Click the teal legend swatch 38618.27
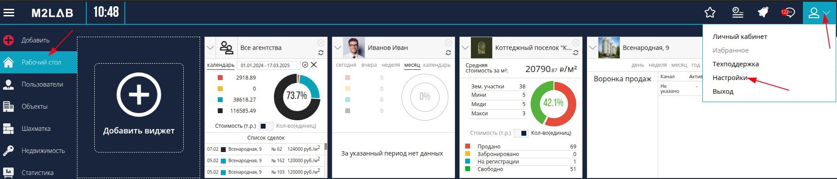The width and height of the screenshot is (837, 179). (x=220, y=100)
